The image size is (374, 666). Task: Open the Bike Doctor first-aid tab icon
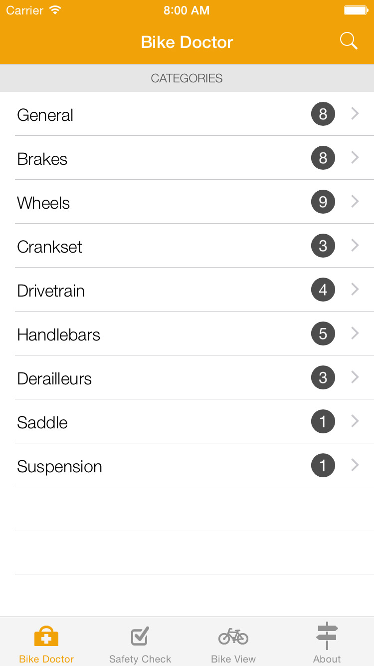46,638
